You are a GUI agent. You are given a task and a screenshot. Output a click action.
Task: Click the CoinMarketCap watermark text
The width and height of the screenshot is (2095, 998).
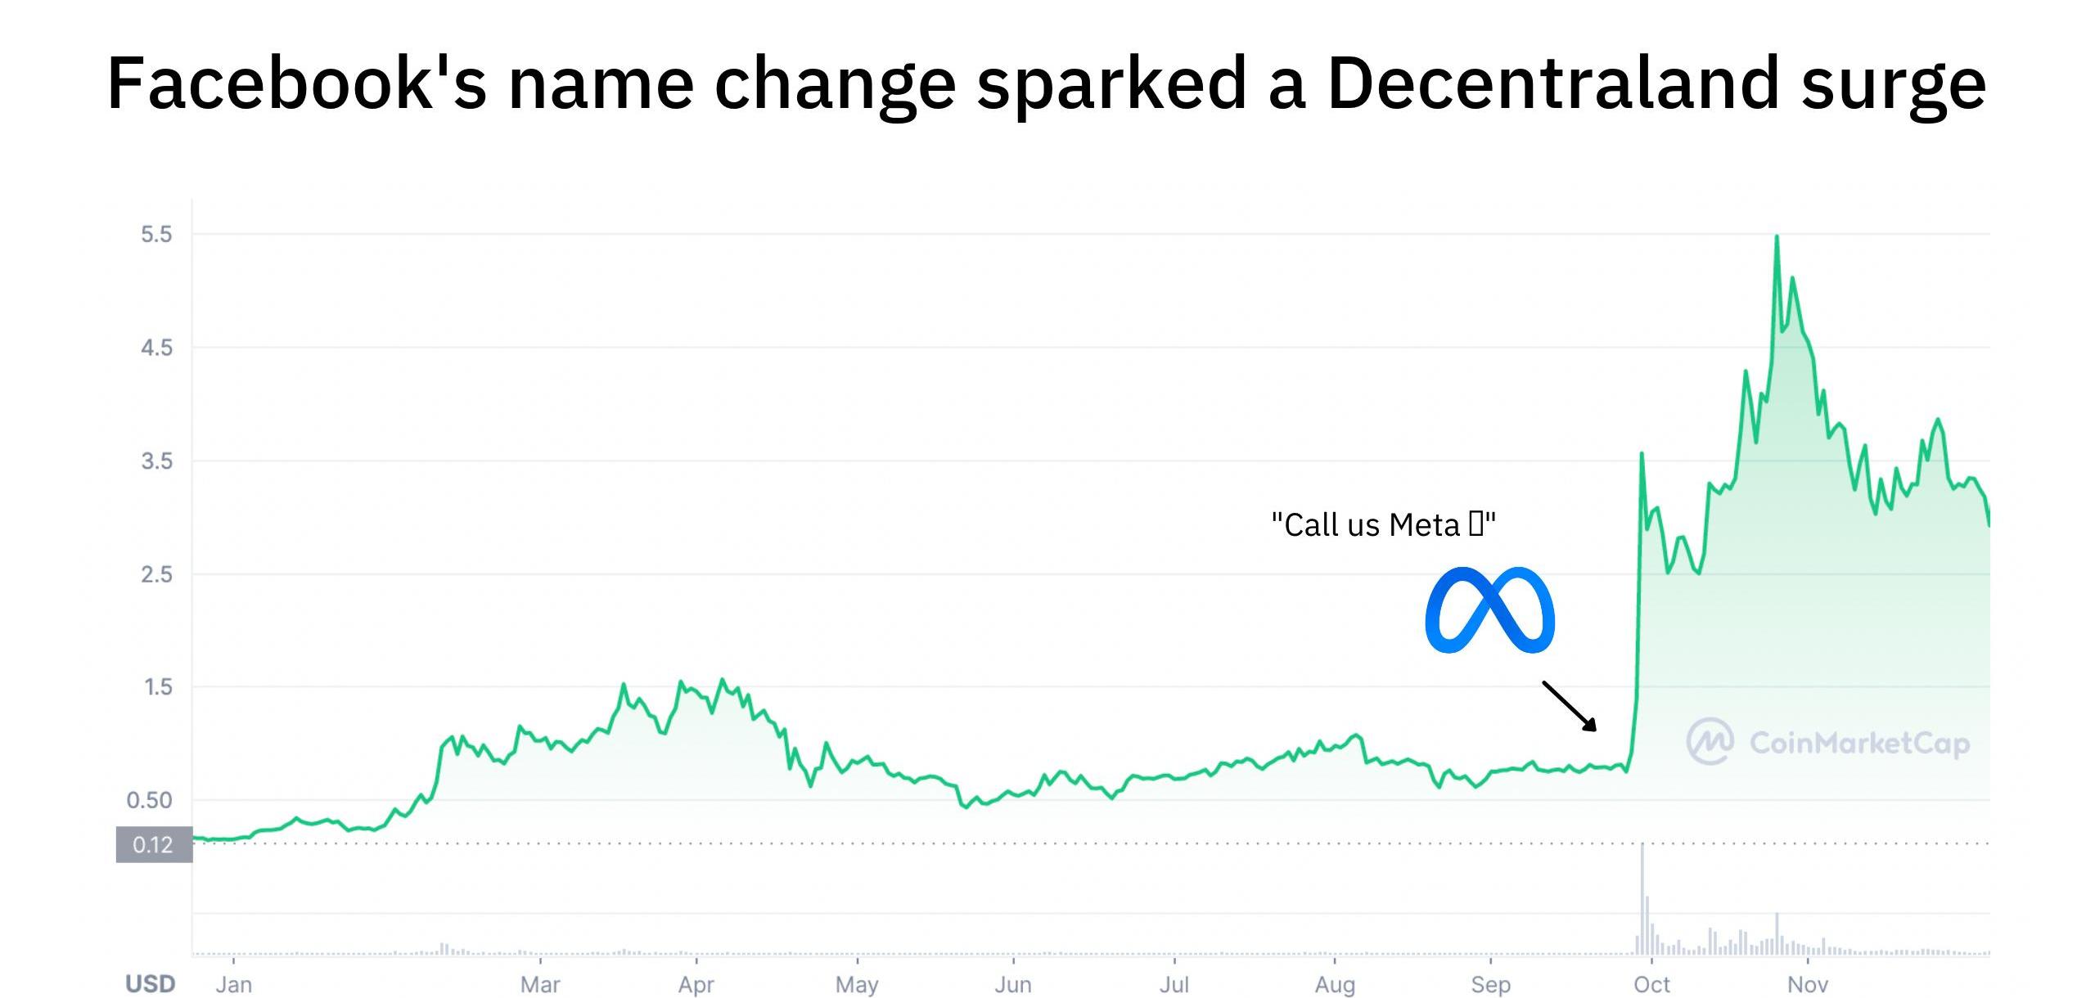(1859, 743)
